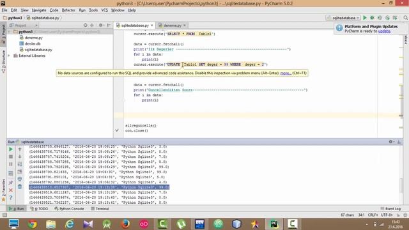
Task: Collapse all icon in Project panel
Action: click(x=92, y=26)
